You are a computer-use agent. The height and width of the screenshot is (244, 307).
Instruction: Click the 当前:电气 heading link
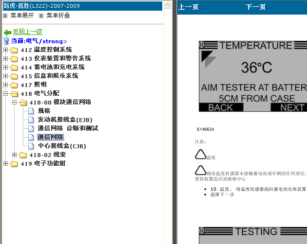tap(39, 41)
